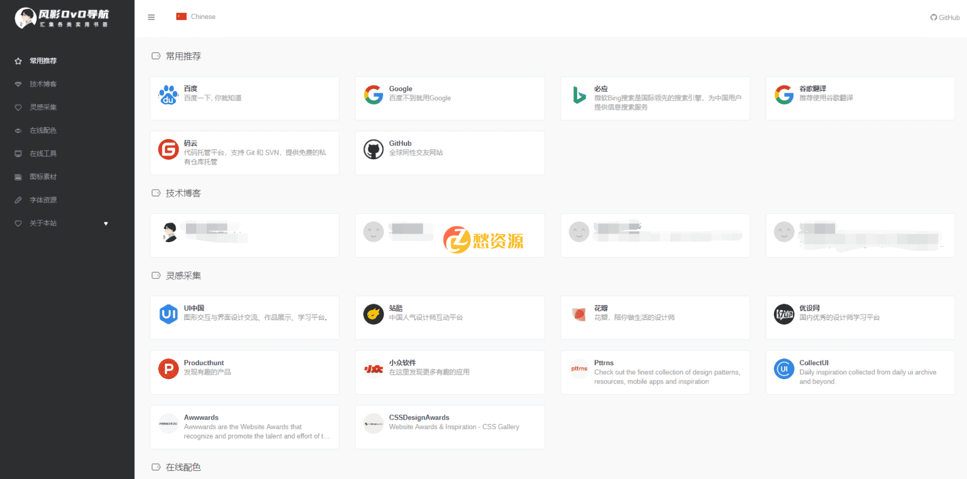
Task: Open the 码云 card title
Action: (190, 143)
